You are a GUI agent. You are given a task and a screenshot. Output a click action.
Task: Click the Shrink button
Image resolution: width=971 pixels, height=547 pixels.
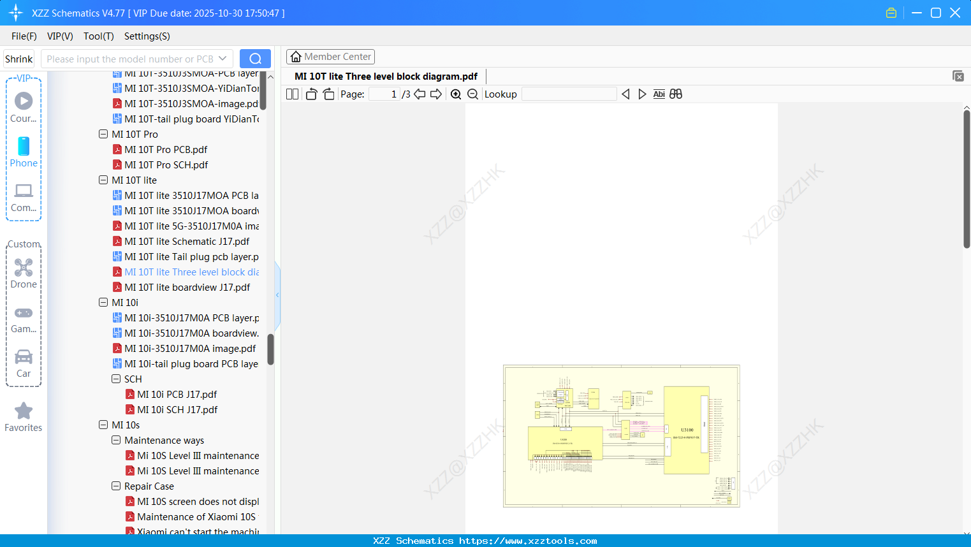(x=18, y=58)
